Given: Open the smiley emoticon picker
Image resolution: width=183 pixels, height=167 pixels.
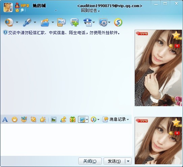Looking at the screenshot, I should [15, 119].
